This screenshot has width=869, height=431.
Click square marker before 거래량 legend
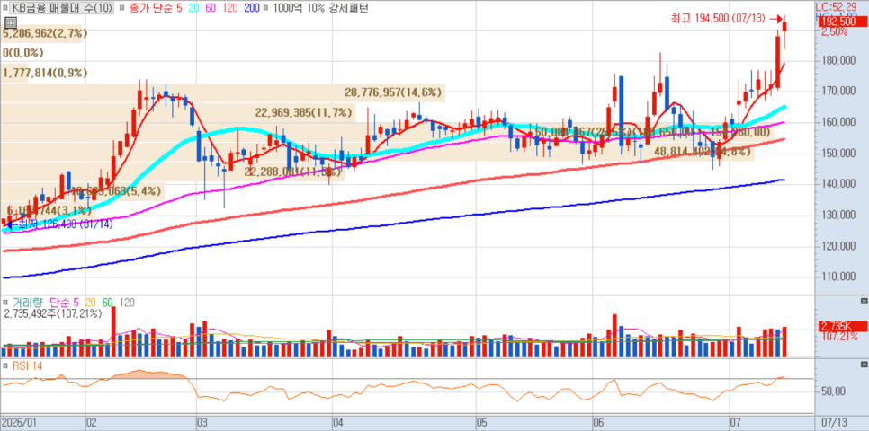click(5, 302)
